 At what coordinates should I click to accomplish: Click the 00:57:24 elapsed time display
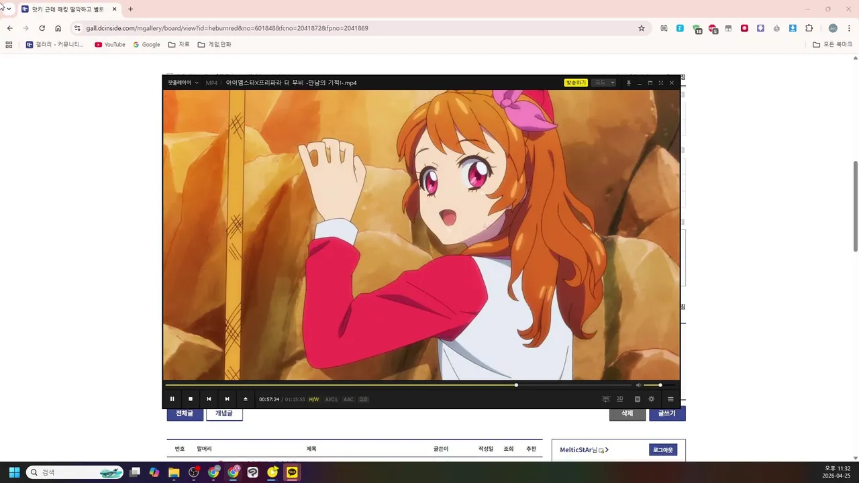pyautogui.click(x=269, y=399)
